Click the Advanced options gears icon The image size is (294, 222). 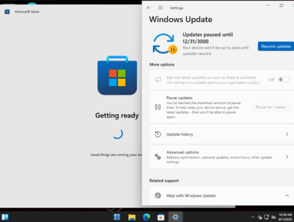click(x=158, y=157)
